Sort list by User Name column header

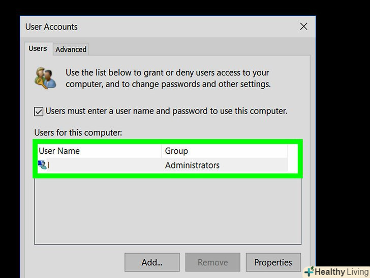(99, 151)
